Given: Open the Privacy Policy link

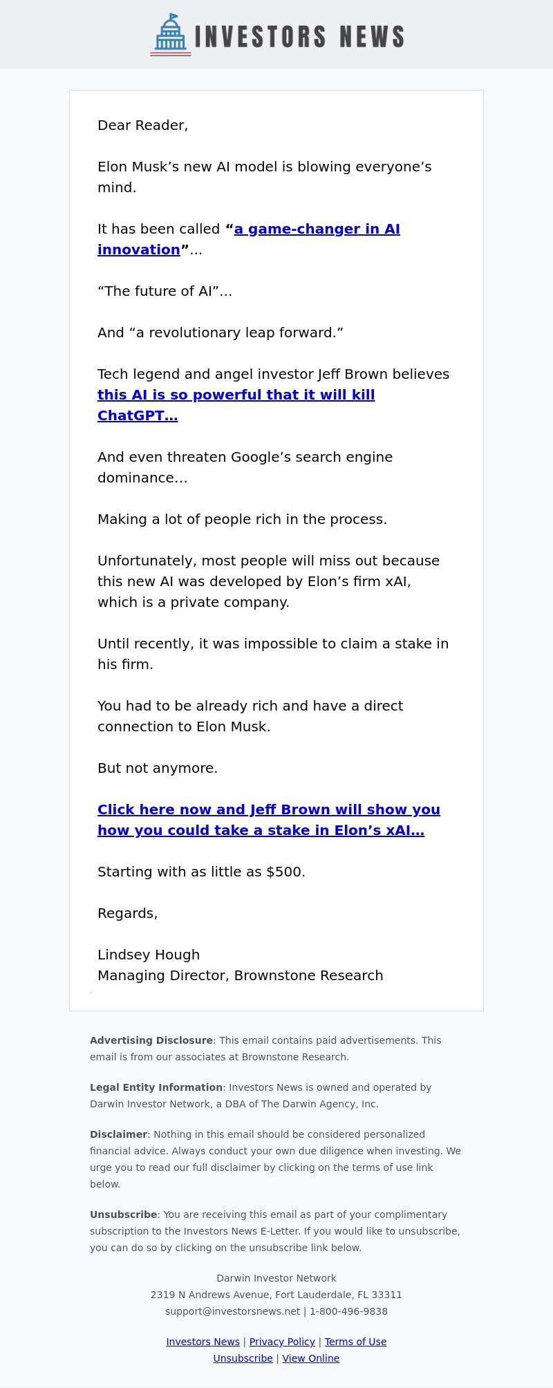Looking at the screenshot, I should tap(282, 1342).
